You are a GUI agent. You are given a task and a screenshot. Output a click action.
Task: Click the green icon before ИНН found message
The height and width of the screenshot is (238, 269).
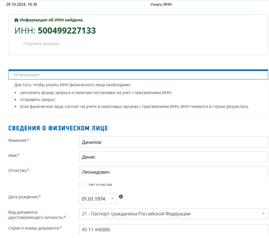pos(16,19)
